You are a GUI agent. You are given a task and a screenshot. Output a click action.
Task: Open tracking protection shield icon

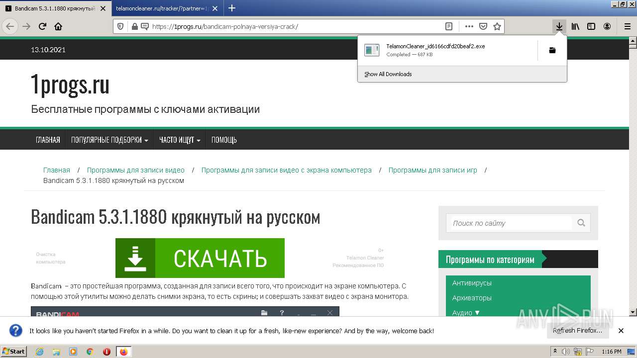pyautogui.click(x=120, y=26)
